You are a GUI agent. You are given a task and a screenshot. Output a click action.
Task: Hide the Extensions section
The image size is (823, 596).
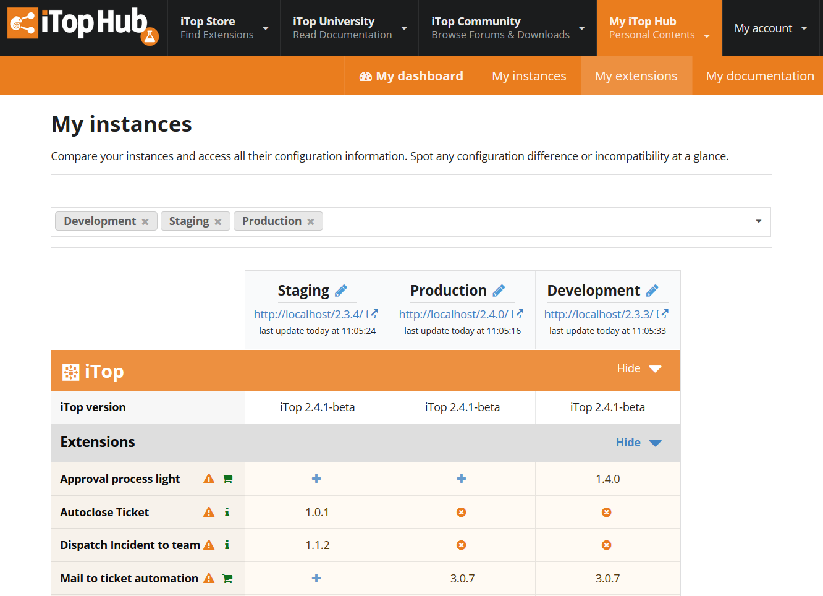[x=638, y=443]
